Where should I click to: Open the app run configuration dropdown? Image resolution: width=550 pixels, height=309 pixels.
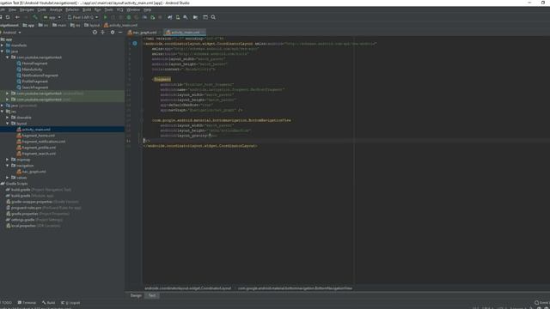(52, 17)
